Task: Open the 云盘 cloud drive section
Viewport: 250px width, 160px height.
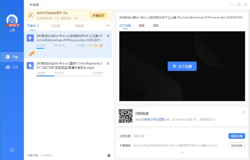Action: pos(12,67)
